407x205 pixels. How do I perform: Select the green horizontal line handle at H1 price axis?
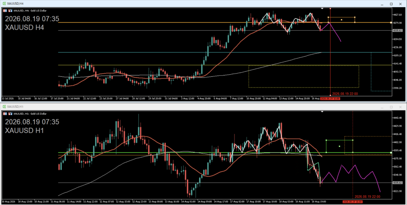point(391,153)
